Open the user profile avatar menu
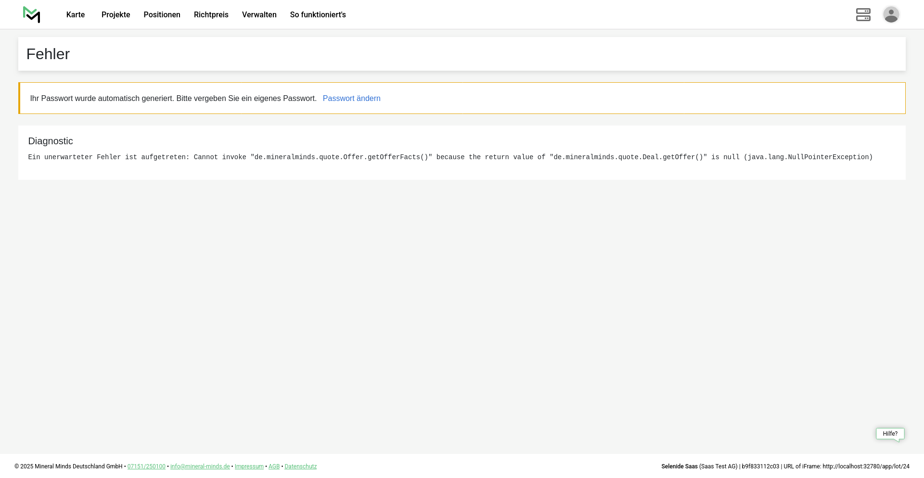 tap(891, 14)
